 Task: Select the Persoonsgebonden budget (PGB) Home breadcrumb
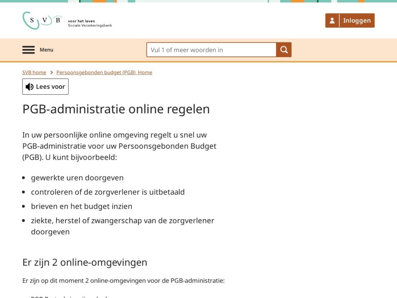[x=104, y=72]
